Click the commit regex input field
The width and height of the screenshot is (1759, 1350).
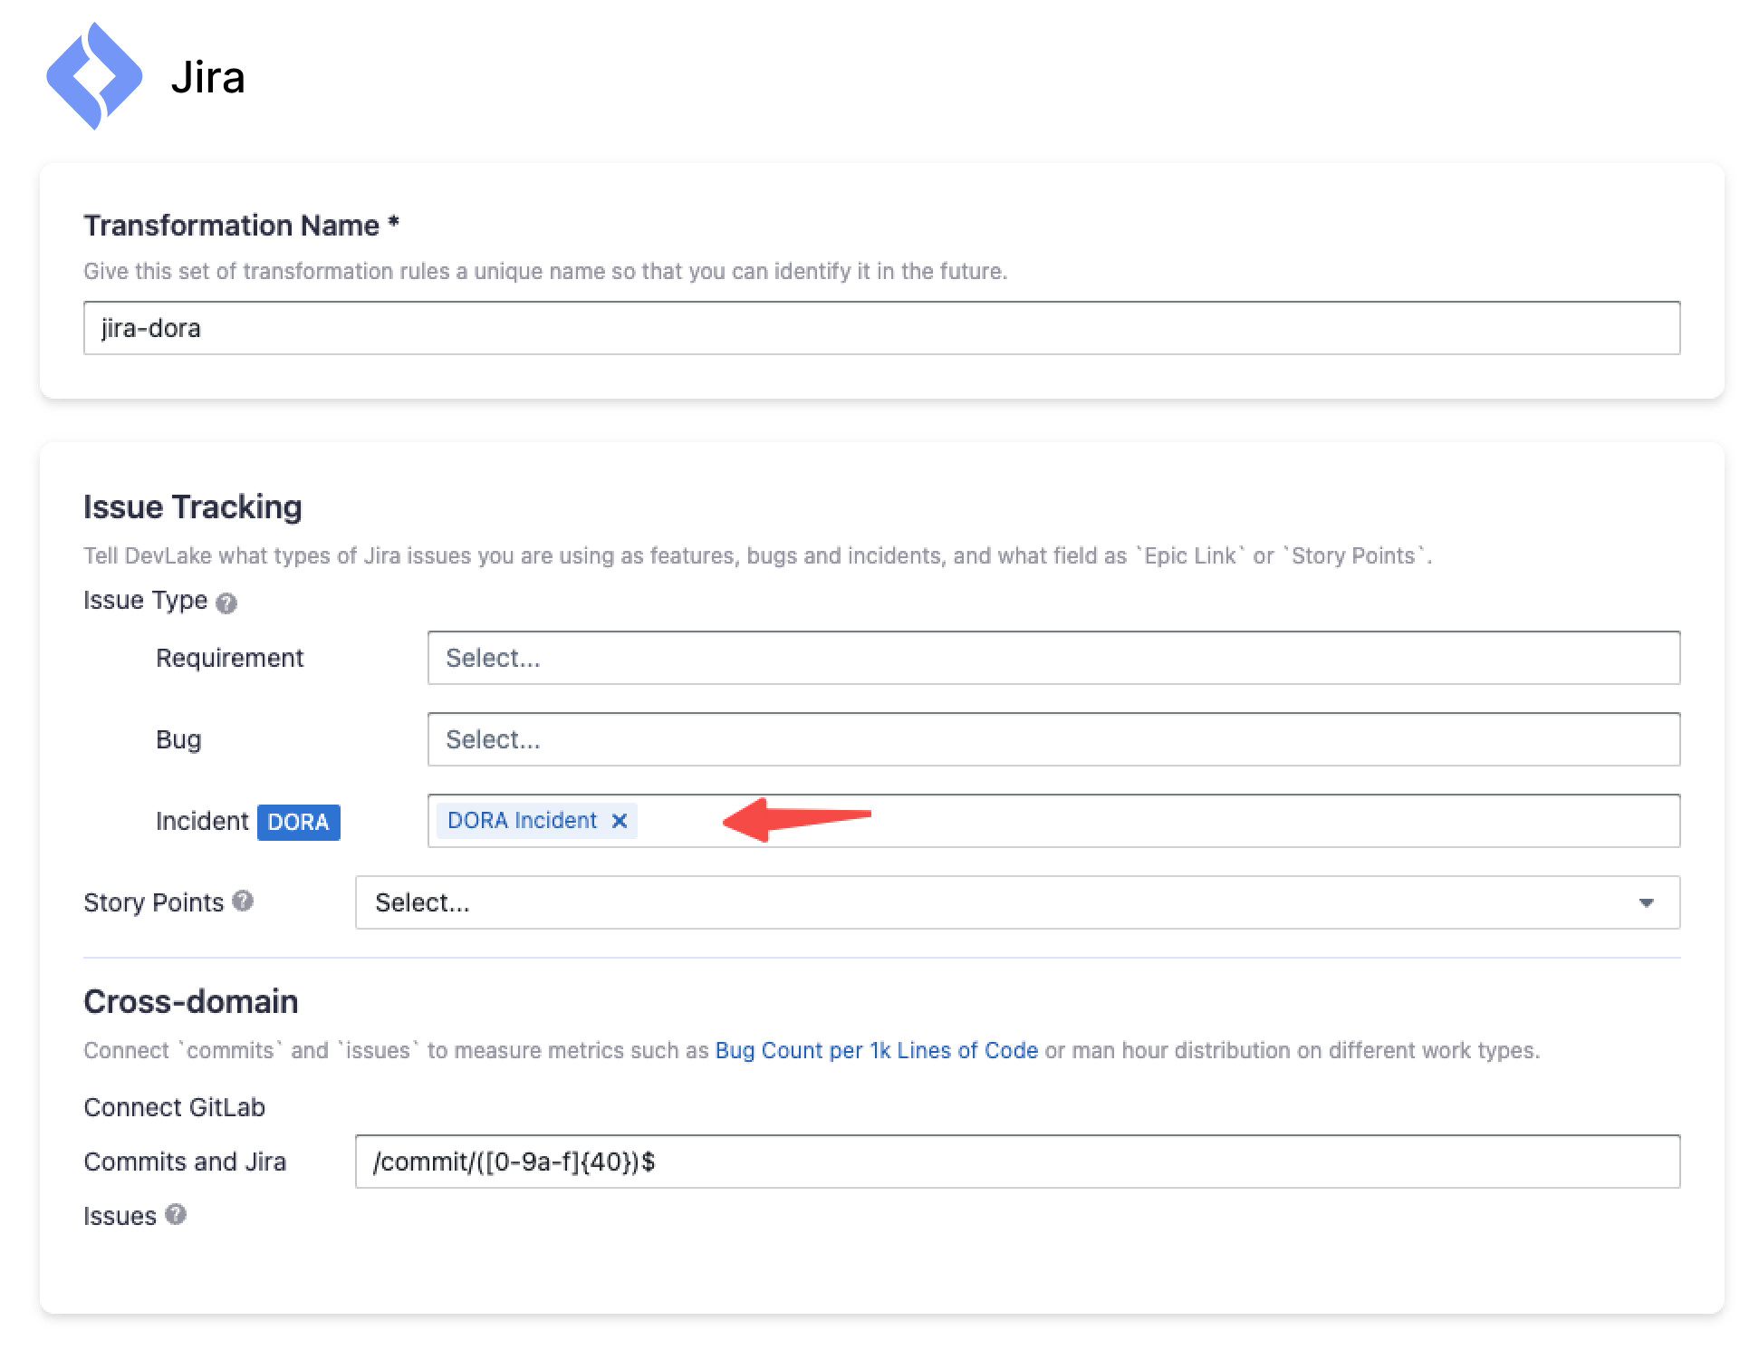pos(1016,1162)
